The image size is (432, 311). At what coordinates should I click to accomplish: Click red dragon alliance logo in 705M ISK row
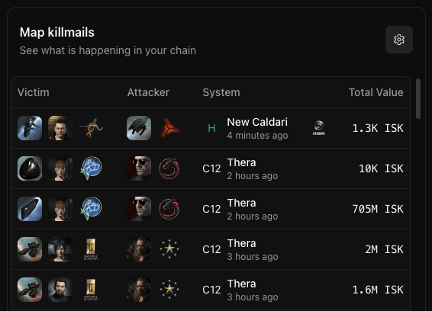(x=169, y=209)
